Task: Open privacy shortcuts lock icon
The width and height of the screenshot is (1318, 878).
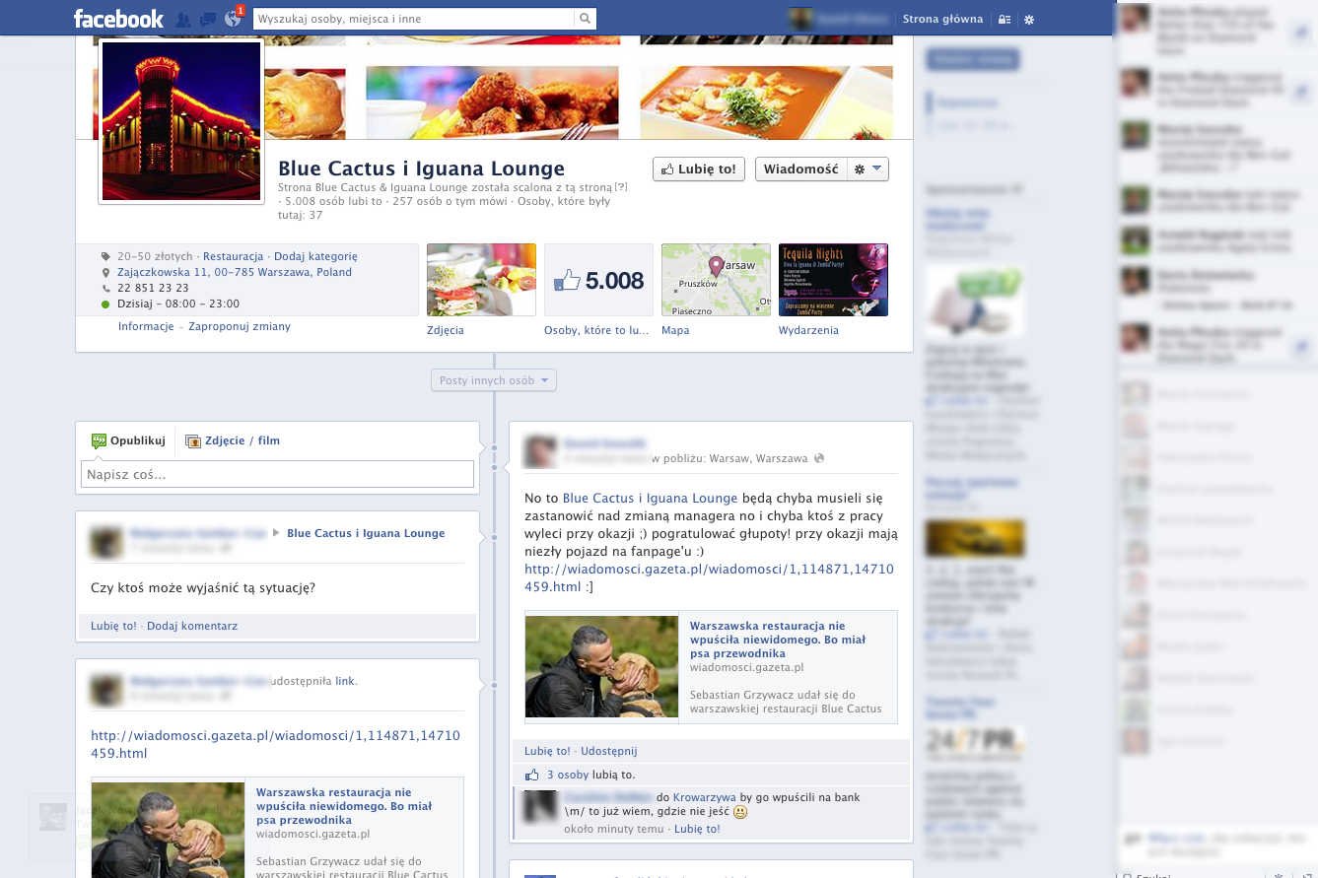Action: pos(1005,19)
